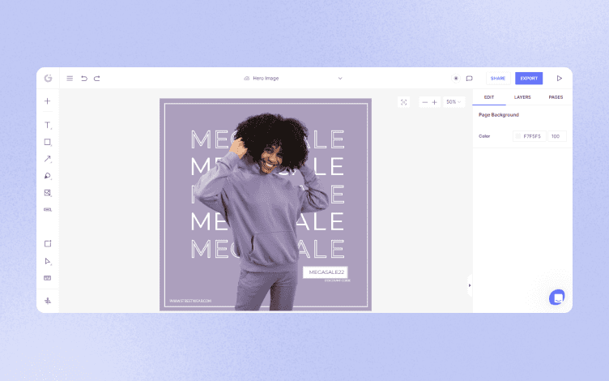The height and width of the screenshot is (381, 609).
Task: Click the Page Background heading
Action: click(499, 114)
